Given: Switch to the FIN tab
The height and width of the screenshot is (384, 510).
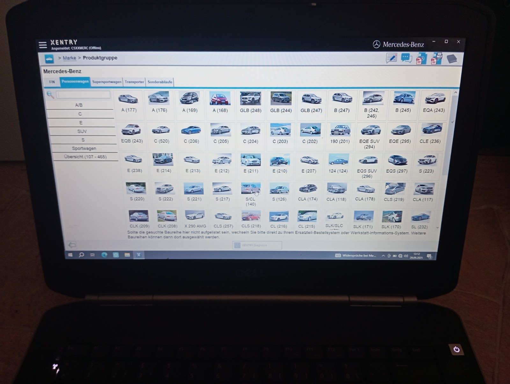Looking at the screenshot, I should pos(52,82).
